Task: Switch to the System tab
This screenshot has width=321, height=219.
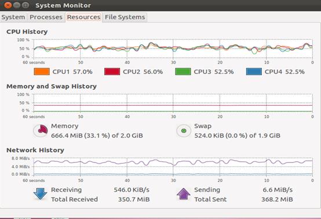Action: [13, 17]
